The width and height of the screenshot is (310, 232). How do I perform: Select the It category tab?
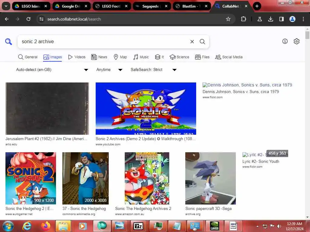pos(159,57)
